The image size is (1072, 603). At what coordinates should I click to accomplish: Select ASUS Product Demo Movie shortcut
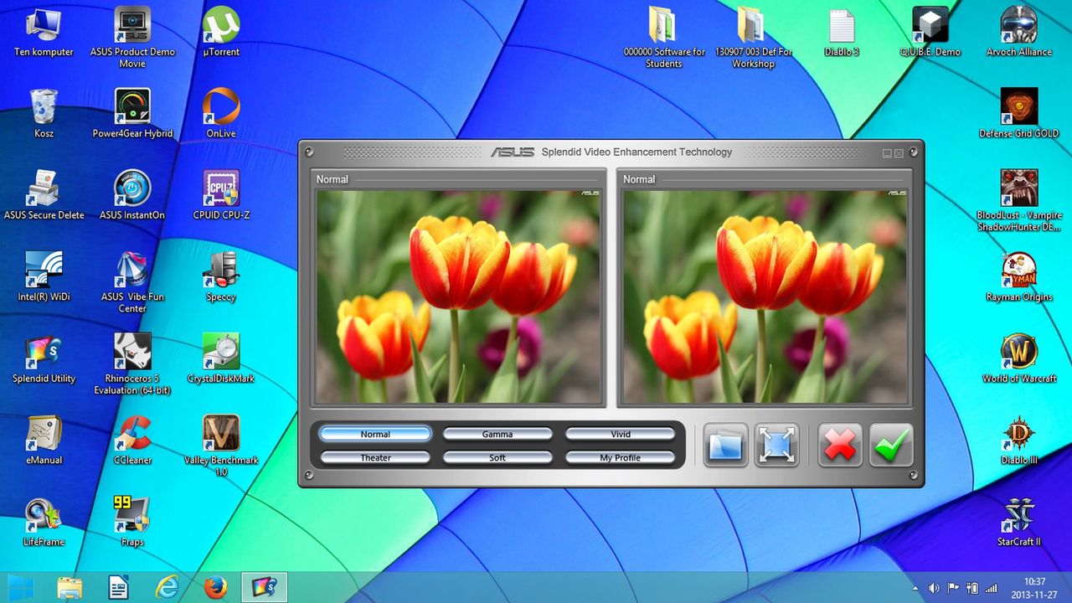tap(132, 38)
